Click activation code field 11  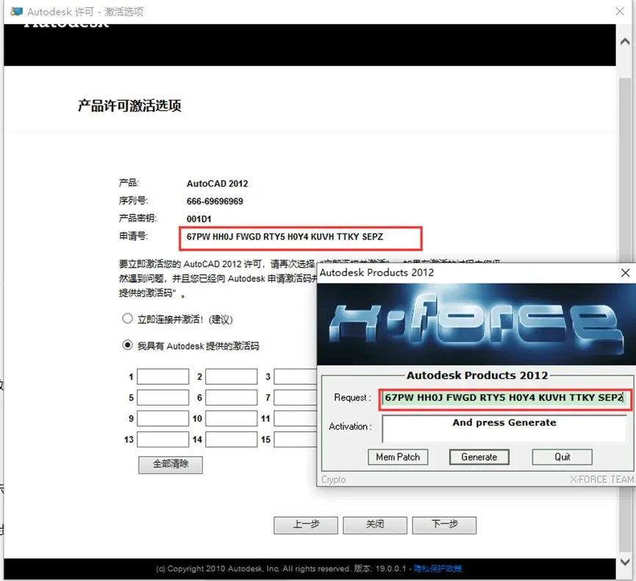click(x=296, y=419)
